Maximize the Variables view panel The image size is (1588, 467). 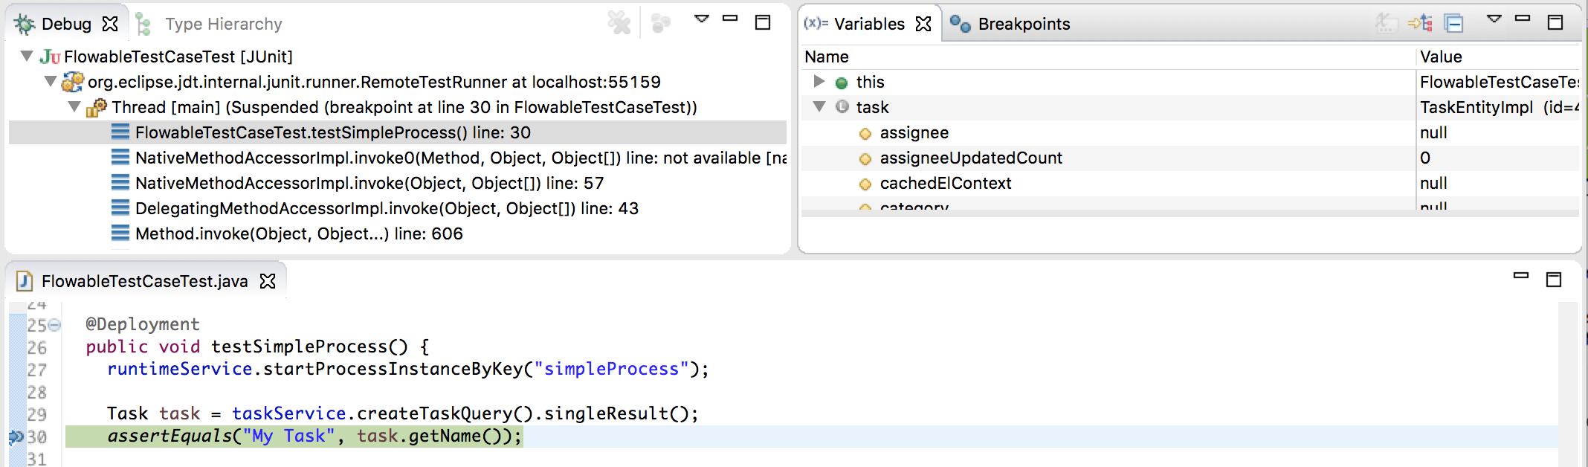tap(1555, 22)
